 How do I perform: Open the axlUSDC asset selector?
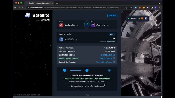click(68, 39)
